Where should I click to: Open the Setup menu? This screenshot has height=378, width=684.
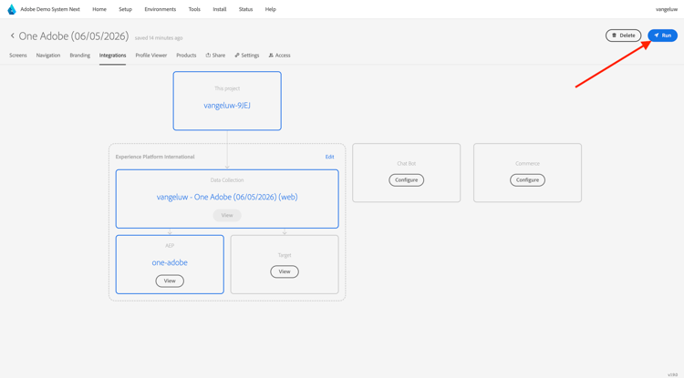pyautogui.click(x=125, y=9)
